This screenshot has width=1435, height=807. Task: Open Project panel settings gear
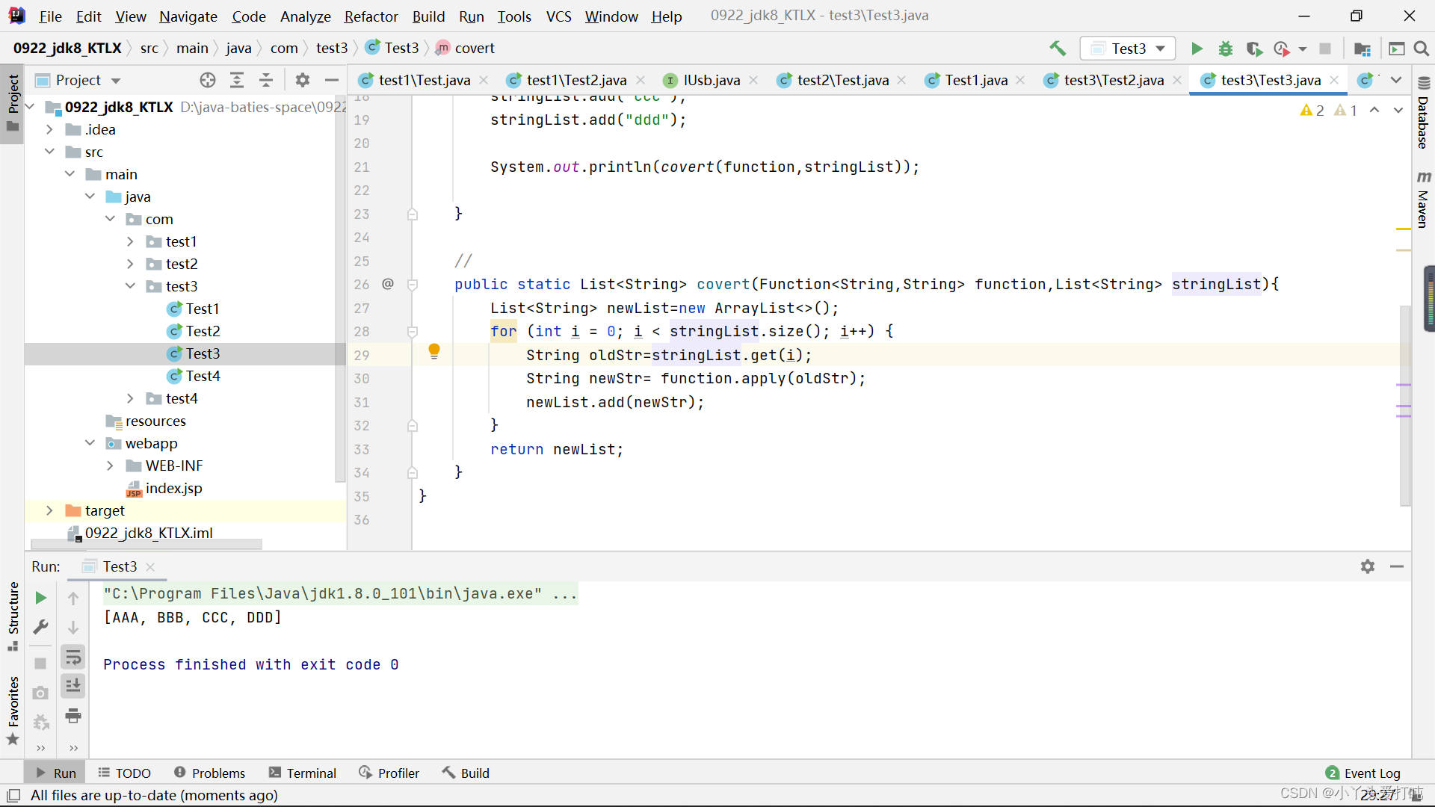pos(302,80)
